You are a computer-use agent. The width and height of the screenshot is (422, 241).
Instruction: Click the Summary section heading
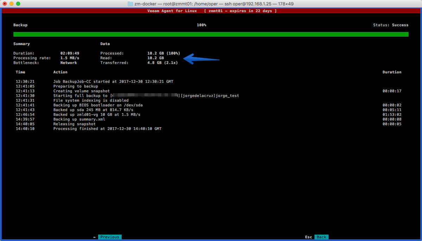[x=21, y=44]
